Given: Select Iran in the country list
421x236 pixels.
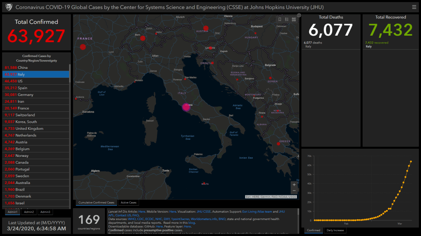Looking at the screenshot, I should pos(35,102).
